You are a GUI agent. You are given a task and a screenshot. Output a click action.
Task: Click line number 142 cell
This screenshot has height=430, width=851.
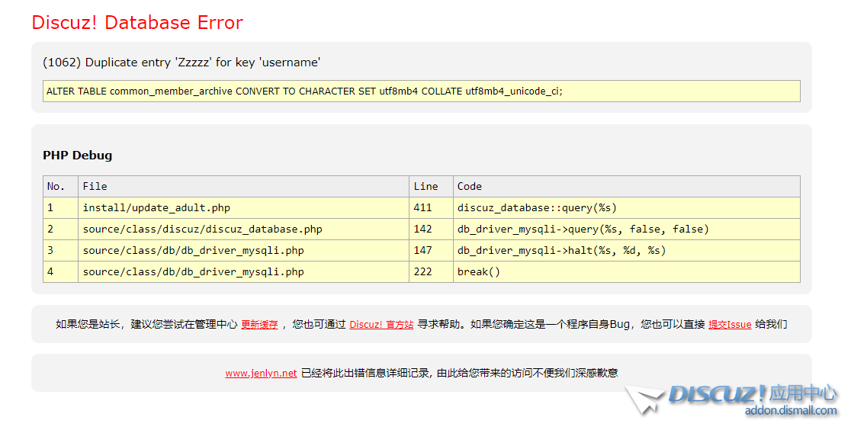[x=432, y=229]
